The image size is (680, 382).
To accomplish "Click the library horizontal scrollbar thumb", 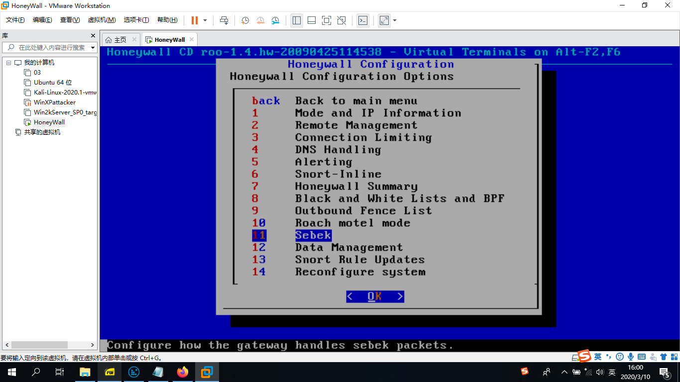I will pos(40,345).
